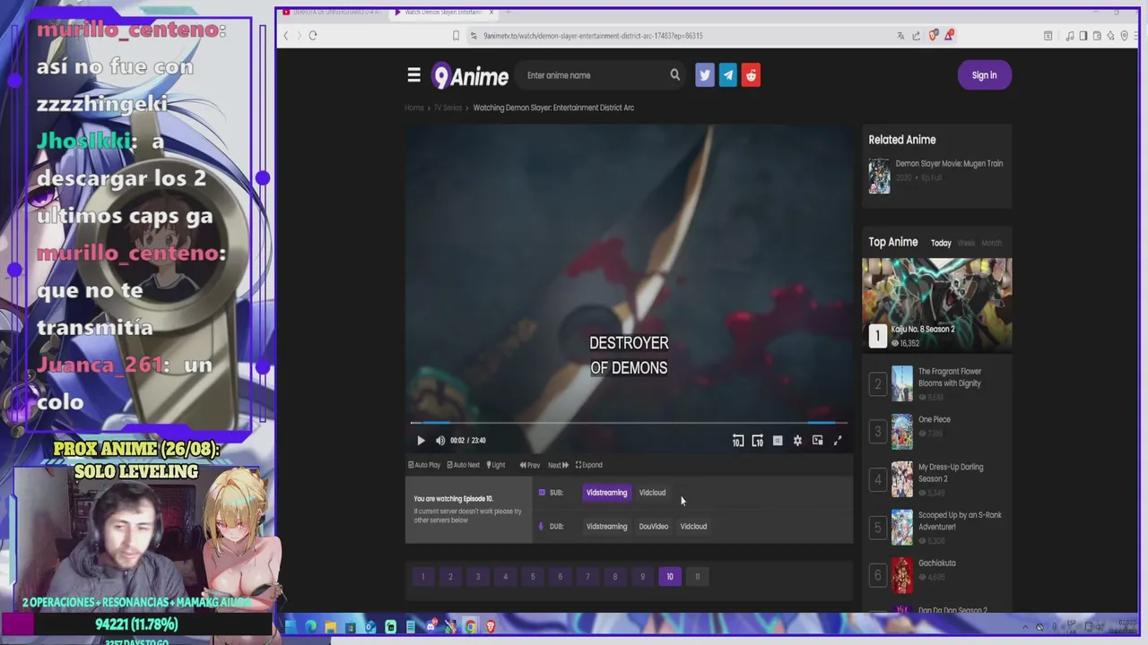Open Chrome from the taskbar
The image size is (1148, 645).
(471, 627)
